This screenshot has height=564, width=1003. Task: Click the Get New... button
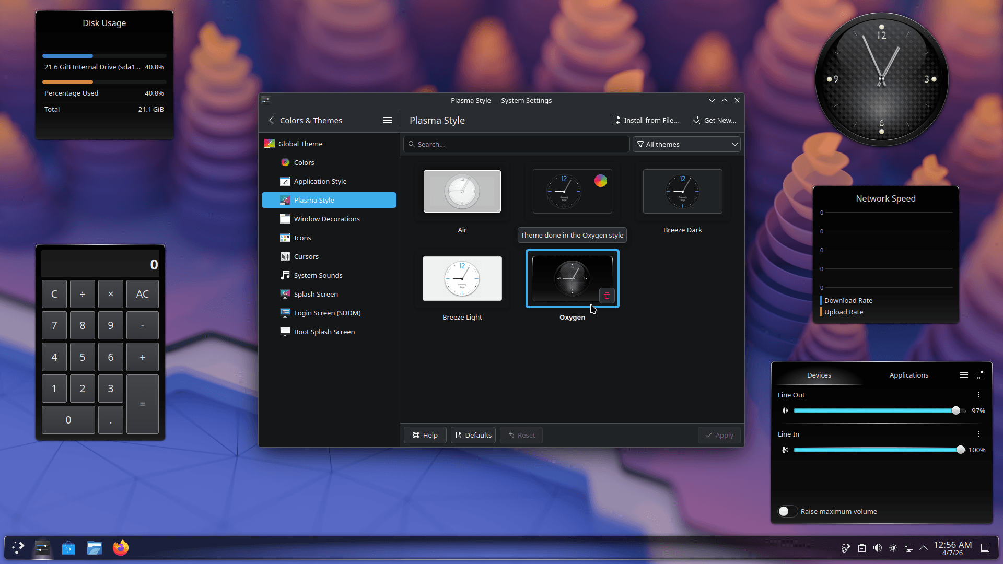point(714,121)
